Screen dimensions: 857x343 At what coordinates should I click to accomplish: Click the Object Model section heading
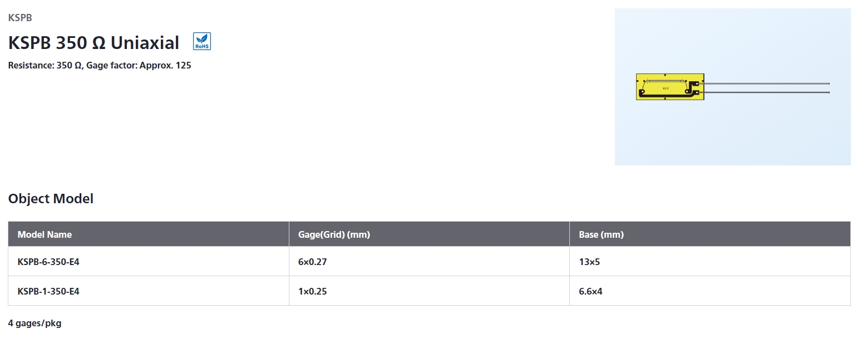[51, 199]
